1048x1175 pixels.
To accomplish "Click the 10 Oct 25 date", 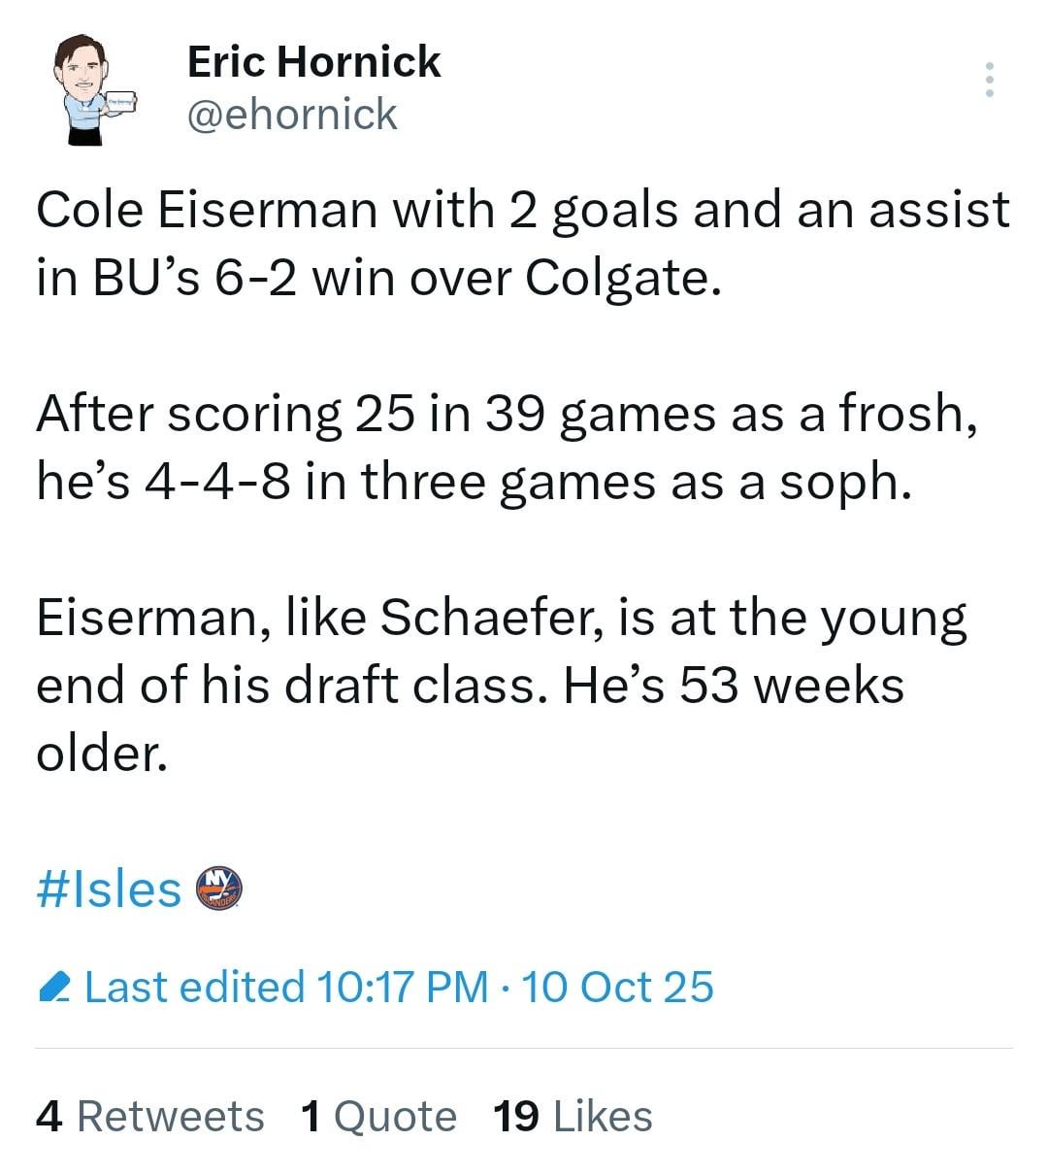I will (x=618, y=988).
